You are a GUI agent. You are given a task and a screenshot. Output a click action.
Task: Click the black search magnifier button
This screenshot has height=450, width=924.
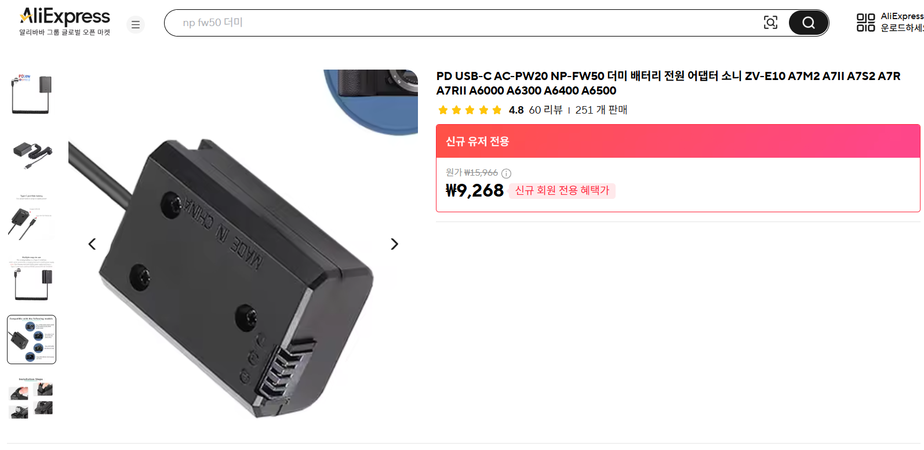(808, 23)
